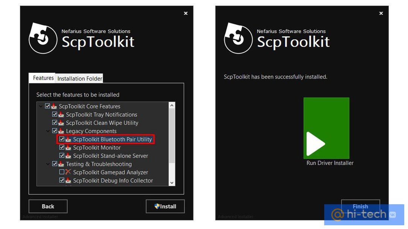The height and width of the screenshot is (229, 408).
Task: Close the features selection installer window
Action: 186,13
